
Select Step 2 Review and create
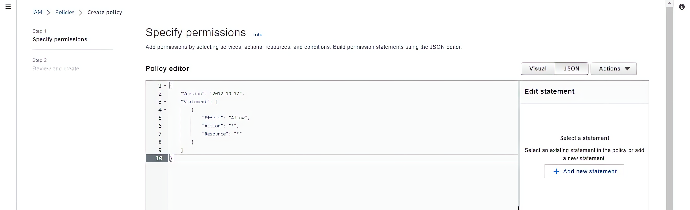56,69
